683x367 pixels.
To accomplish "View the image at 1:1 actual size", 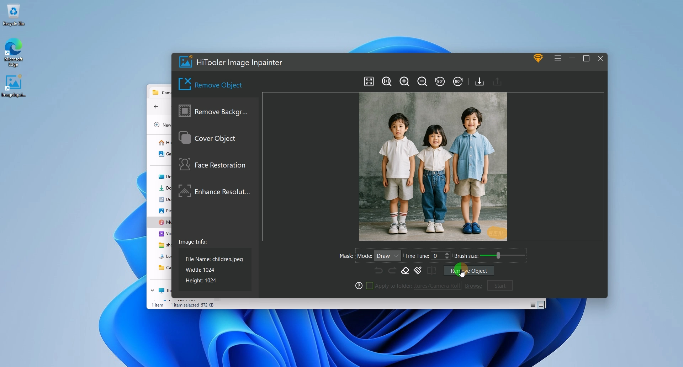I will point(386,81).
